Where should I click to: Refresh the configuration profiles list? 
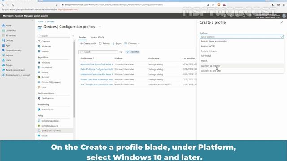[104, 44]
